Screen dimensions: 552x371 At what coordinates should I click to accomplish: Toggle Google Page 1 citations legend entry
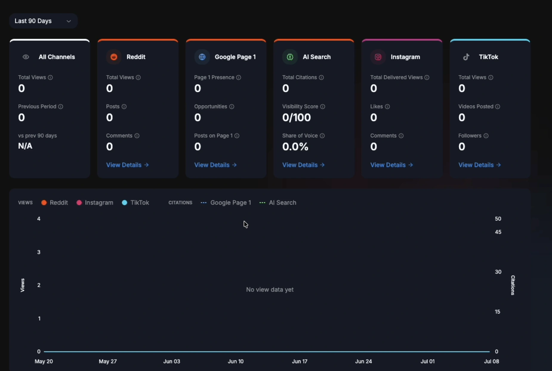[226, 203]
